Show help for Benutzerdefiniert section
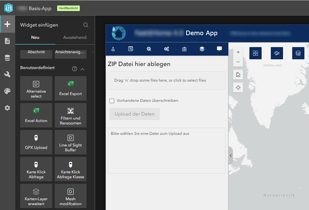Viewport: 309px width, 210px height. pos(74,69)
